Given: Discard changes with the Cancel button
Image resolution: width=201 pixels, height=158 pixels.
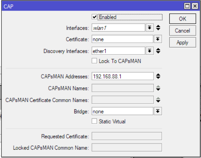Looking at the screenshot, I should pos(182,31).
